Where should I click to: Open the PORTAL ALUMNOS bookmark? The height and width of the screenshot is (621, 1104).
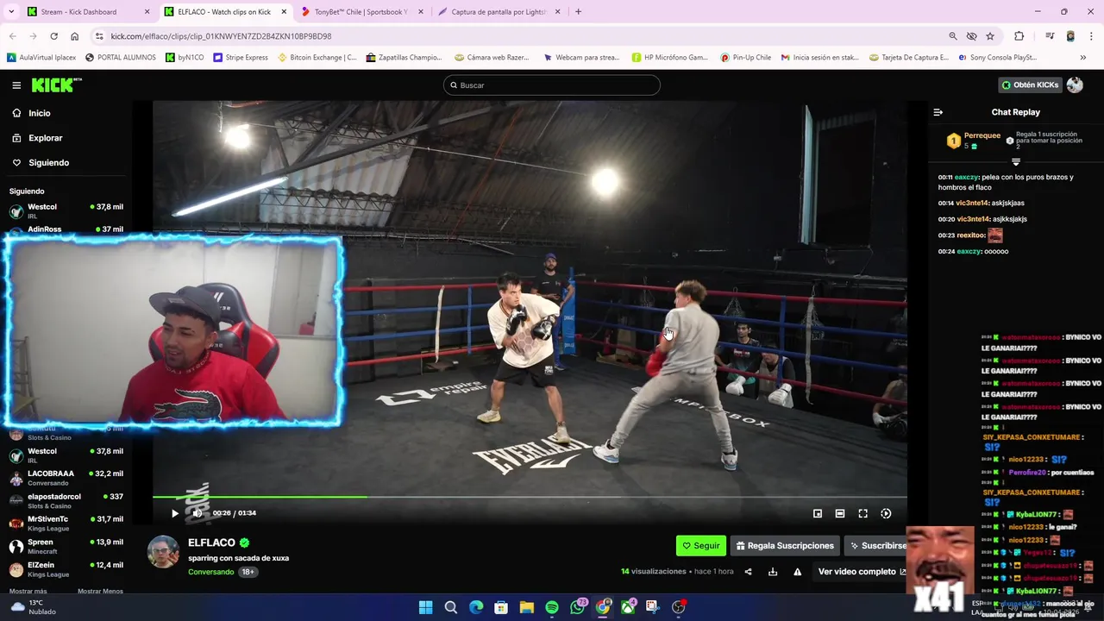point(121,58)
